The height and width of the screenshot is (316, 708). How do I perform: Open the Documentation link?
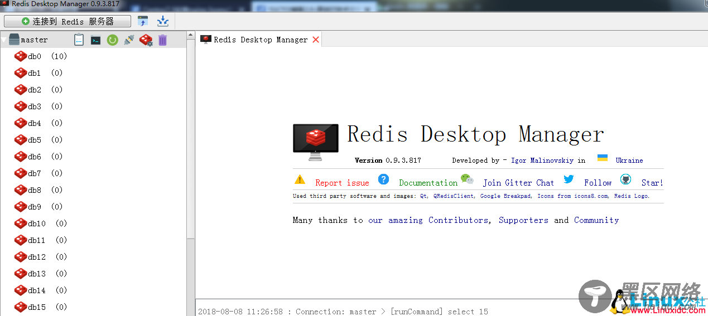pyautogui.click(x=428, y=183)
